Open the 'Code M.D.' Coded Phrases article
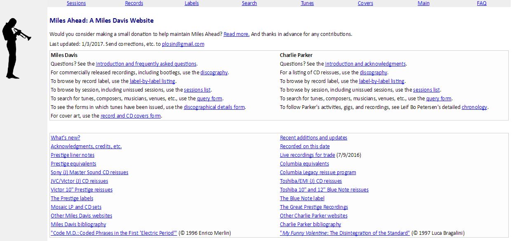The width and height of the screenshot is (512, 241). 114,233
